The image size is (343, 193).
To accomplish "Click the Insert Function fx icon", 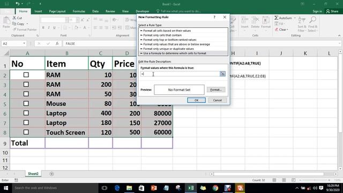I will coord(57,43).
